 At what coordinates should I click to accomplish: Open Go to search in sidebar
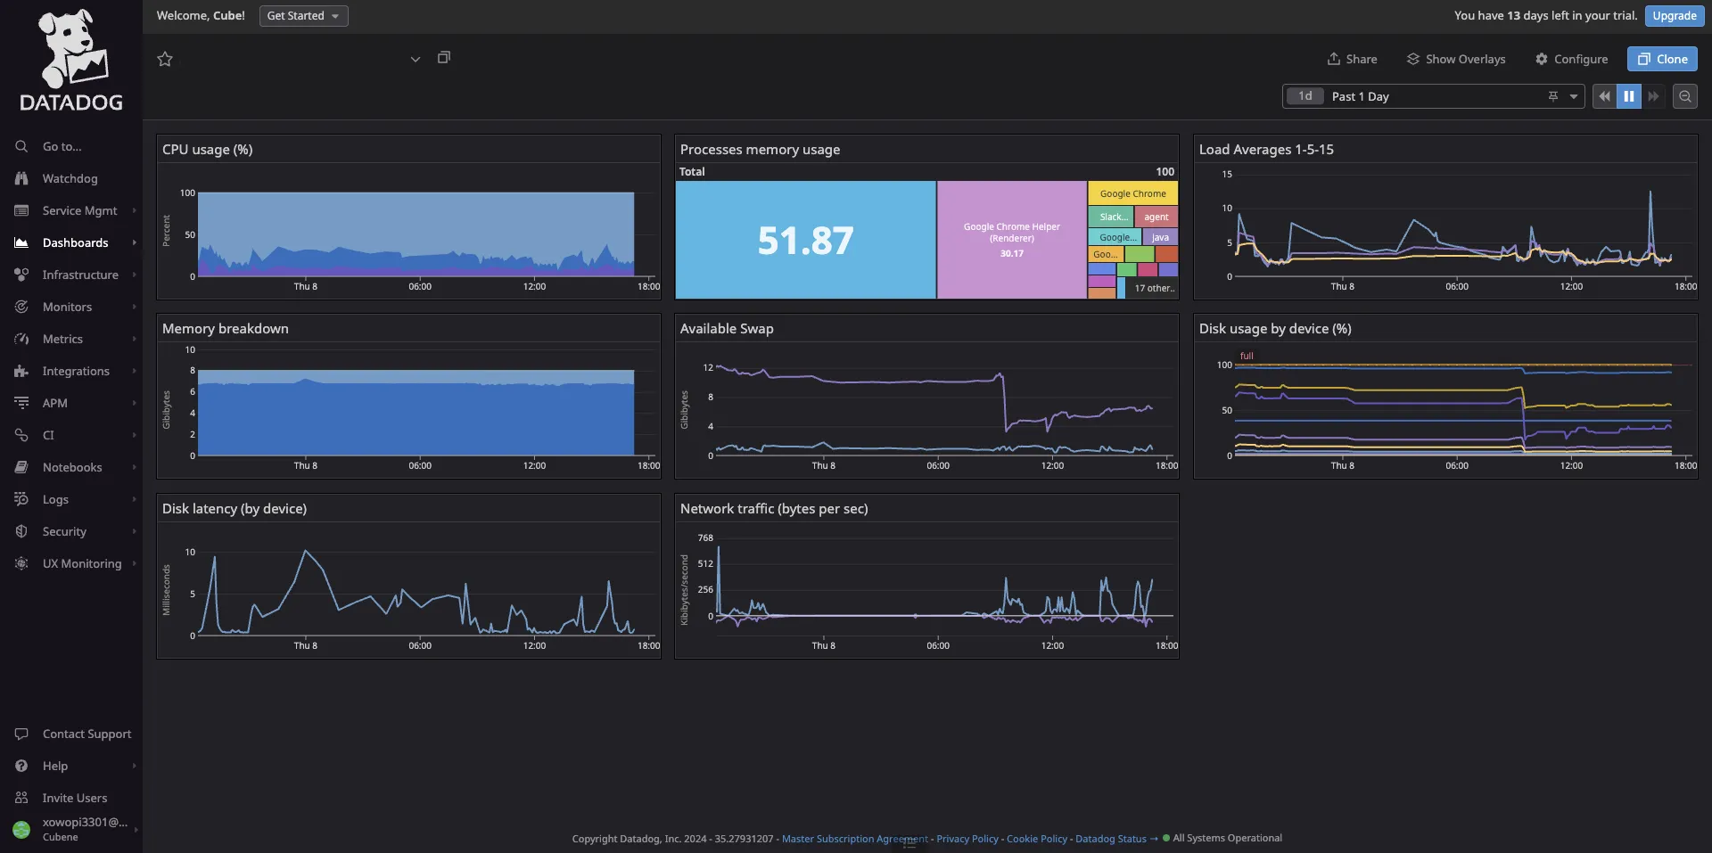point(62,146)
